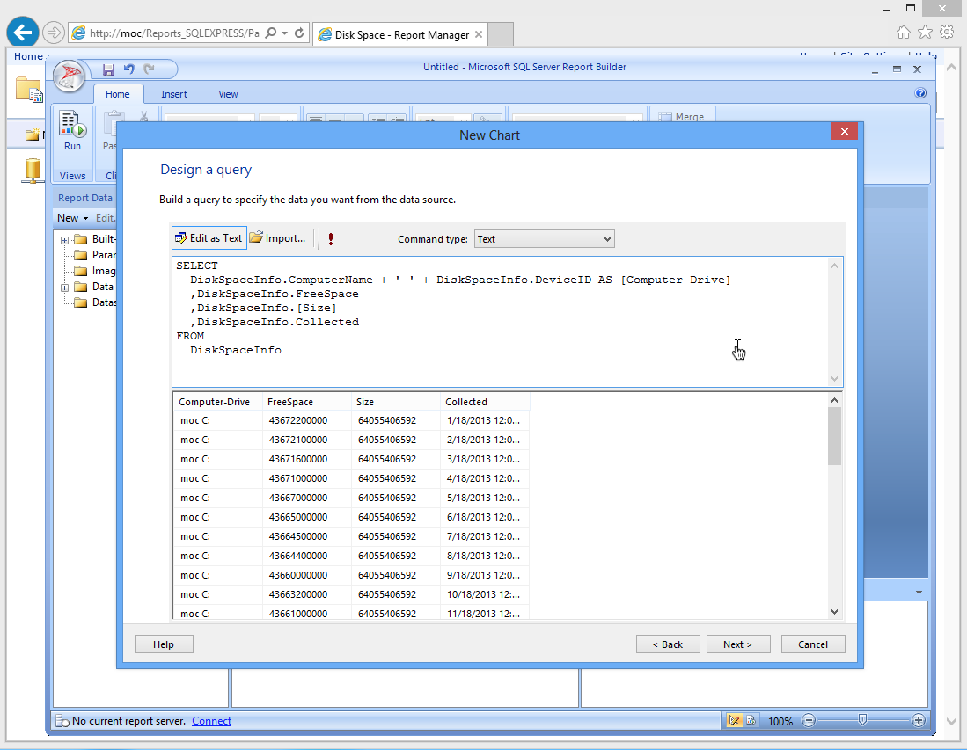Click the zoom out minus icon

click(x=809, y=720)
